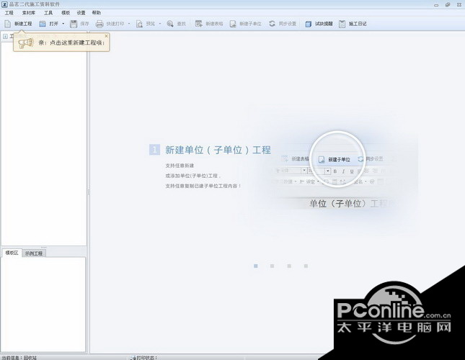Expand the 快速打印 dropdown arrow
465x360 pixels.
pos(129,24)
